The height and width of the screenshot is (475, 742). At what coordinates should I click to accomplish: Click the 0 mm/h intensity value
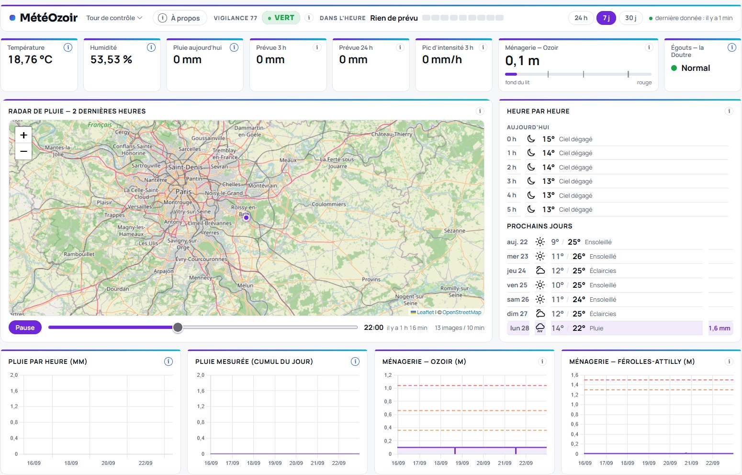click(x=442, y=59)
